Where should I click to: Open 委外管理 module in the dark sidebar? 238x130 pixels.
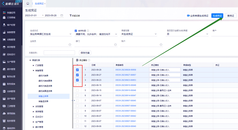click(x=9, y=69)
